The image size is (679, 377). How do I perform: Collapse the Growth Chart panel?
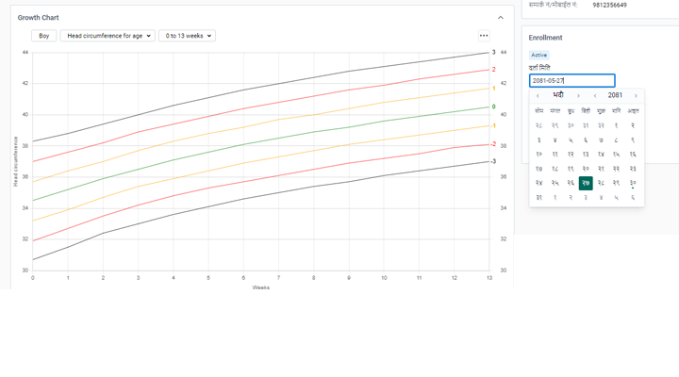pos(501,17)
